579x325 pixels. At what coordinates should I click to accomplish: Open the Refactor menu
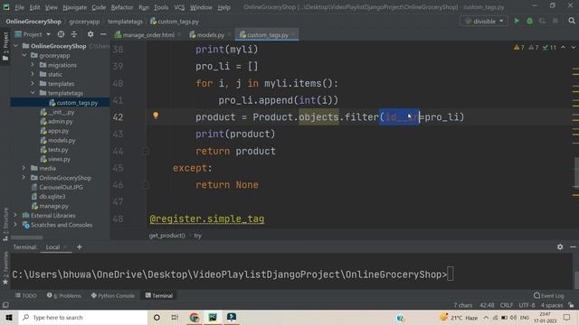point(122,7)
